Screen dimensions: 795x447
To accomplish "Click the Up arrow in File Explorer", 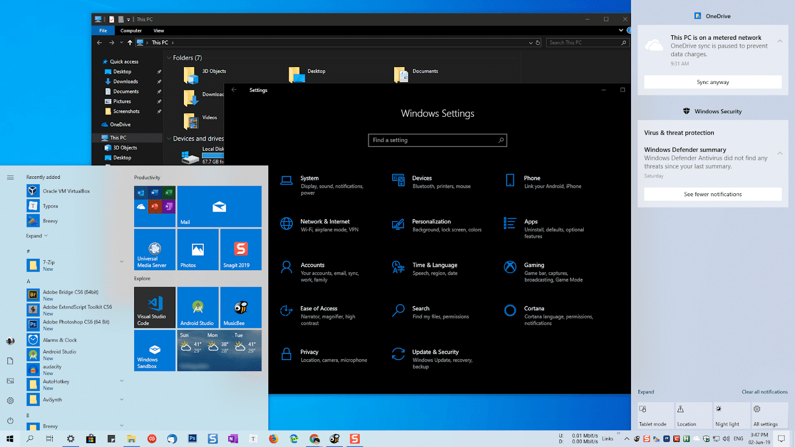I will [130, 43].
